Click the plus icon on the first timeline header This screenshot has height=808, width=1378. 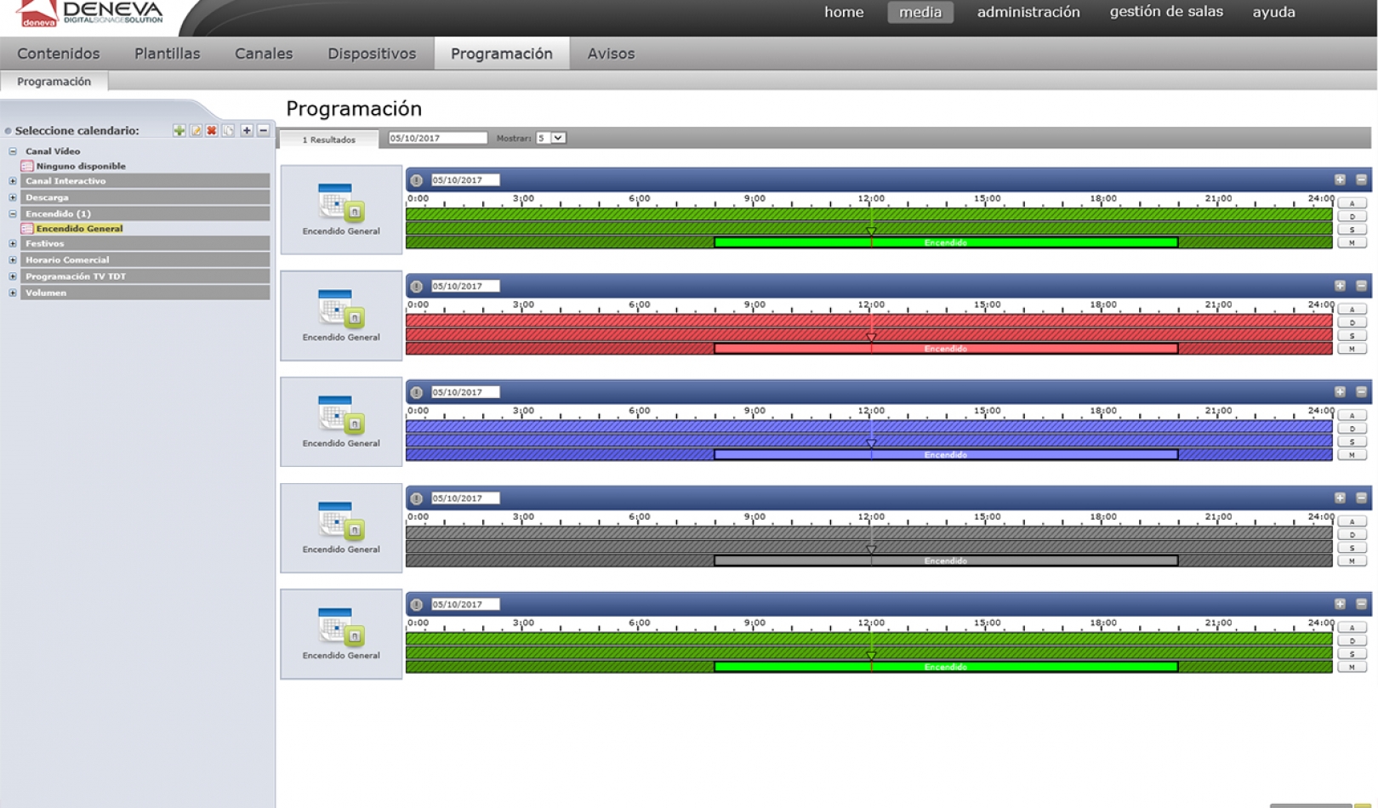tap(1340, 179)
